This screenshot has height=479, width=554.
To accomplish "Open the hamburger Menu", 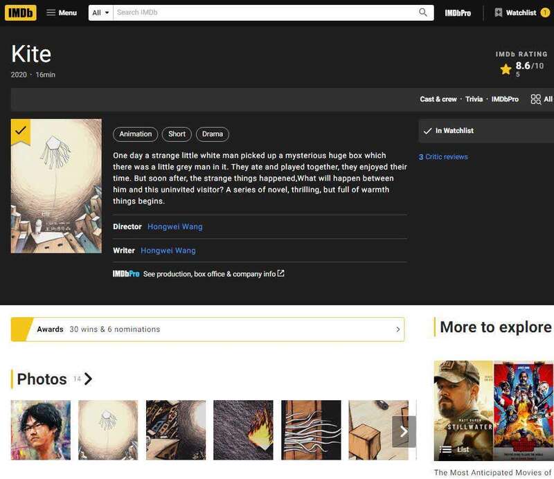I will pos(61,12).
